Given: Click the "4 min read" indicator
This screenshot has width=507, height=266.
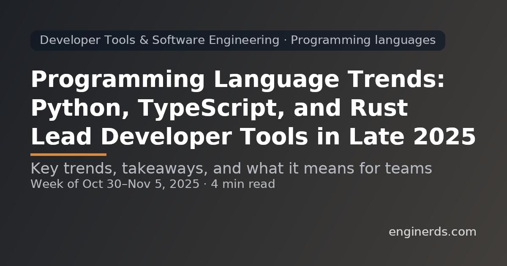Looking at the screenshot, I should [243, 184].
